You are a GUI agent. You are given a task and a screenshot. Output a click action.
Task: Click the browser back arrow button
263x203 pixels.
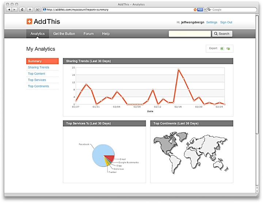point(9,10)
